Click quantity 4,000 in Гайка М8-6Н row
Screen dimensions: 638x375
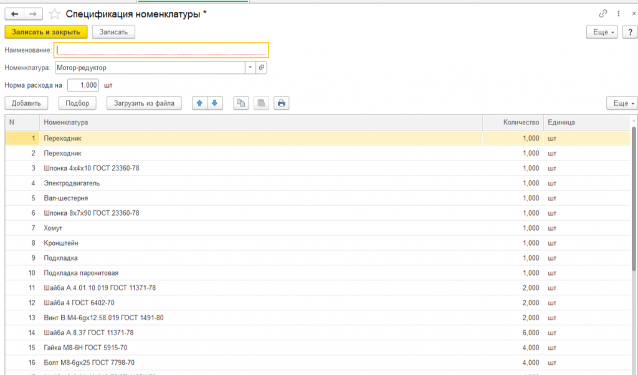(531, 348)
